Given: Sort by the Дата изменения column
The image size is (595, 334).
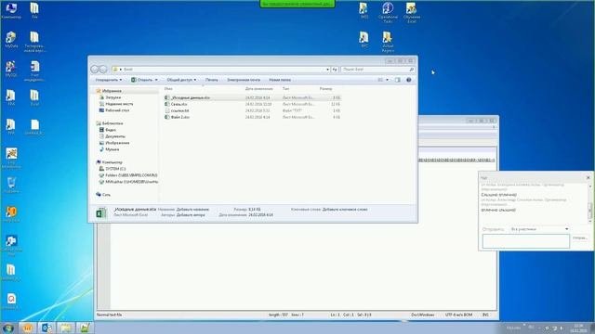Looking at the screenshot, I should pyautogui.click(x=258, y=89).
